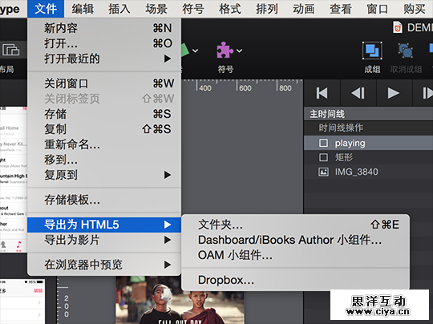Toggle the square box beside 矩形 layer
The image size is (433, 324).
pos(323,157)
